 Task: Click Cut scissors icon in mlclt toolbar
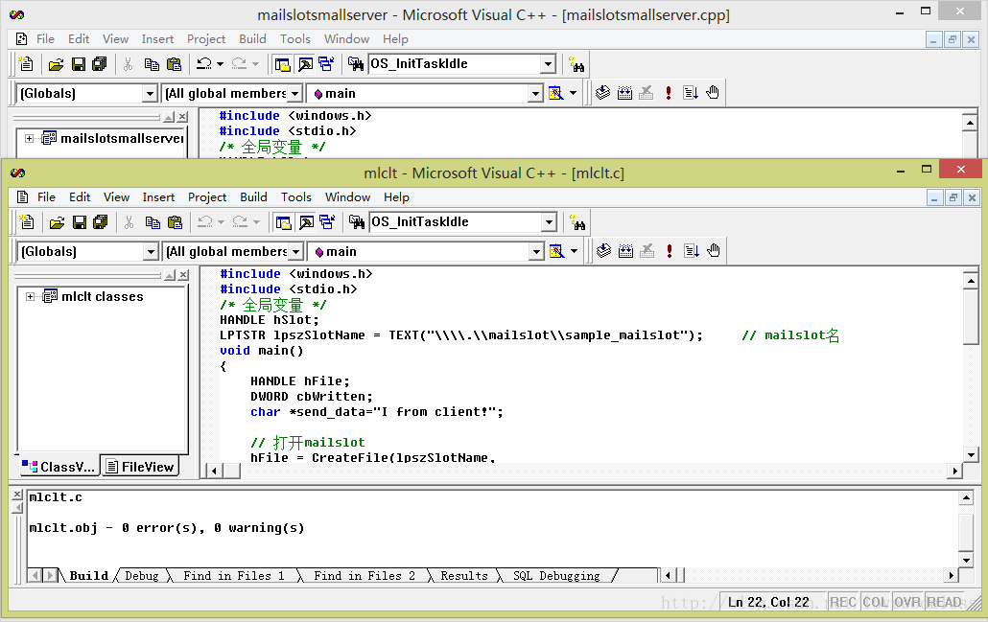(129, 221)
